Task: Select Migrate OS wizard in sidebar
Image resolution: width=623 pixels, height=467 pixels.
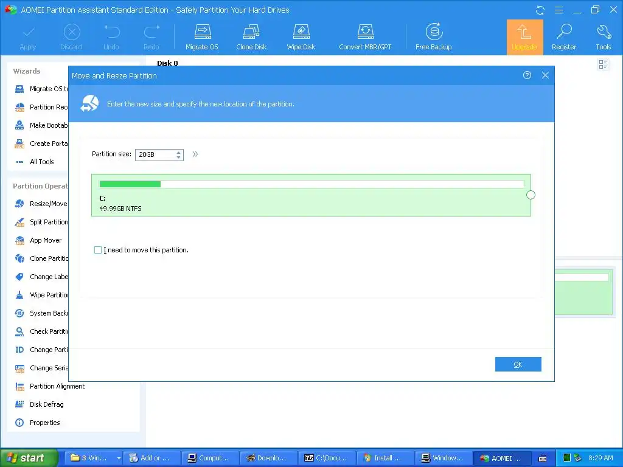Action: [x=41, y=89]
